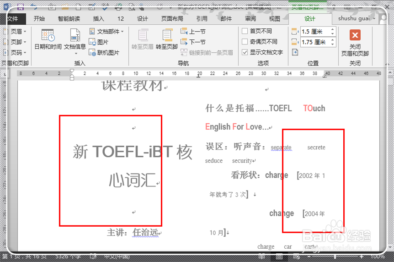Click the word seduce in document
The height and width of the screenshot is (262, 394).
214,160
